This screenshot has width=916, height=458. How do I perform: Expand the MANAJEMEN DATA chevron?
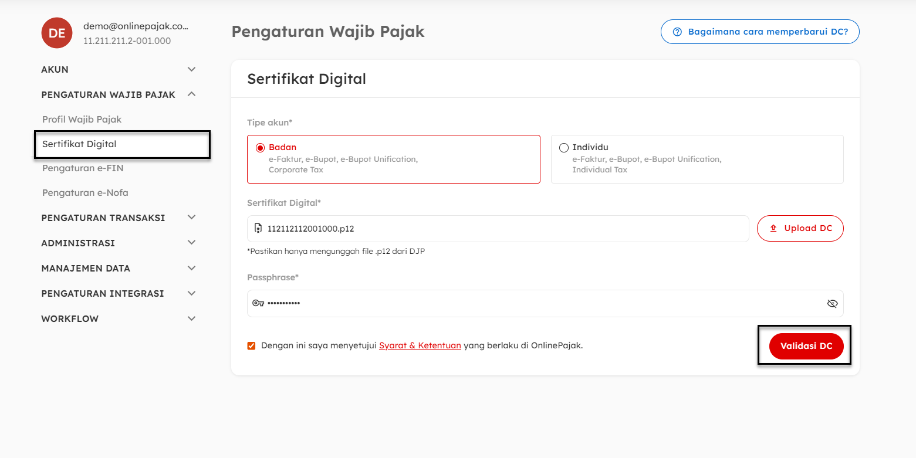click(x=191, y=268)
